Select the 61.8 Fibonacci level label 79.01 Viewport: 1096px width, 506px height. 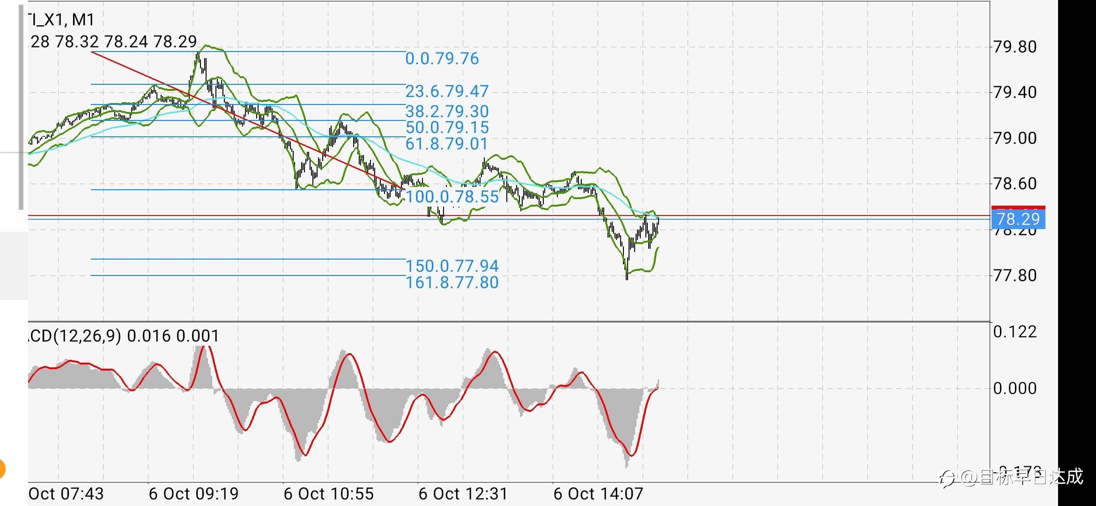446,143
